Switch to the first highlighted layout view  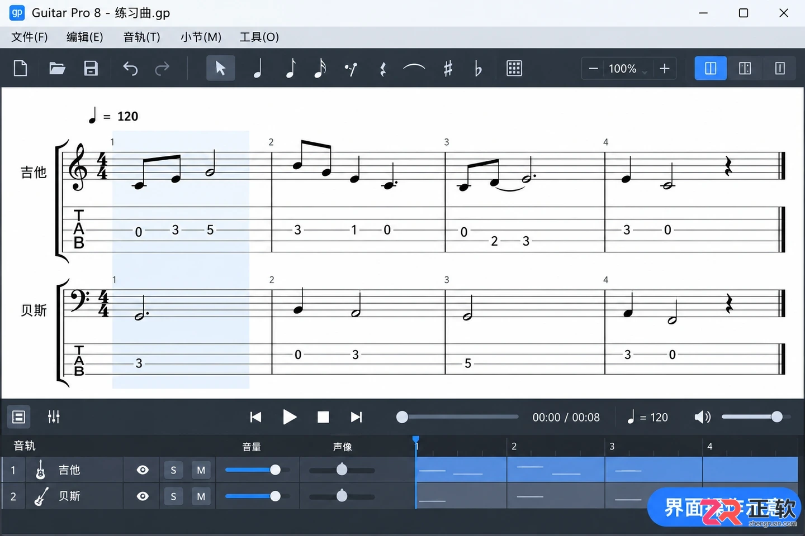(x=711, y=68)
